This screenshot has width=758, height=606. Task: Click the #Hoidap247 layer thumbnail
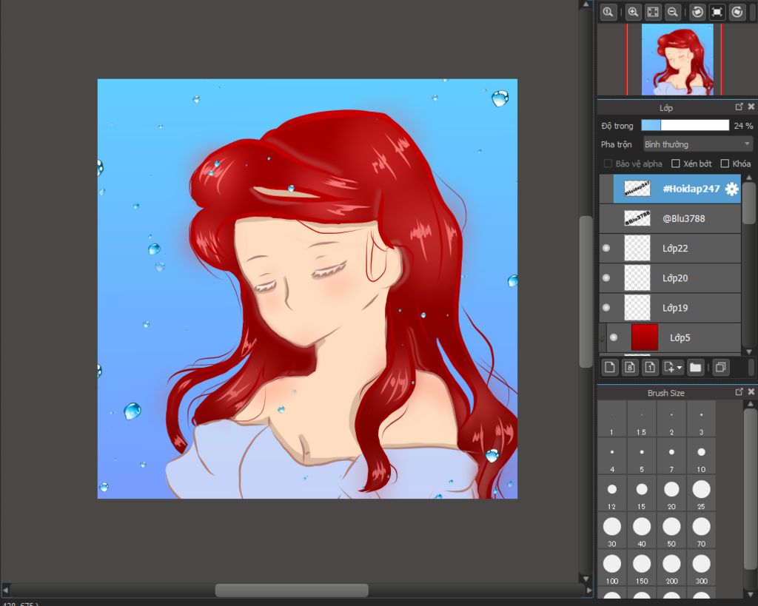coord(637,189)
